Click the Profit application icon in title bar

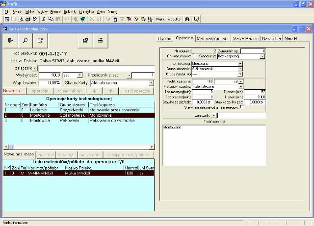(x=3, y=4)
